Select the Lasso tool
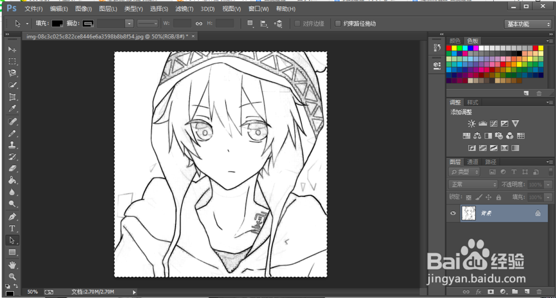 click(12, 73)
